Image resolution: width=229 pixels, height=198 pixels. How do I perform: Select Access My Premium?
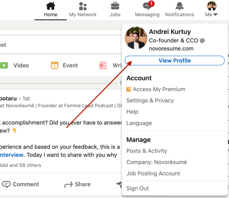159,89
